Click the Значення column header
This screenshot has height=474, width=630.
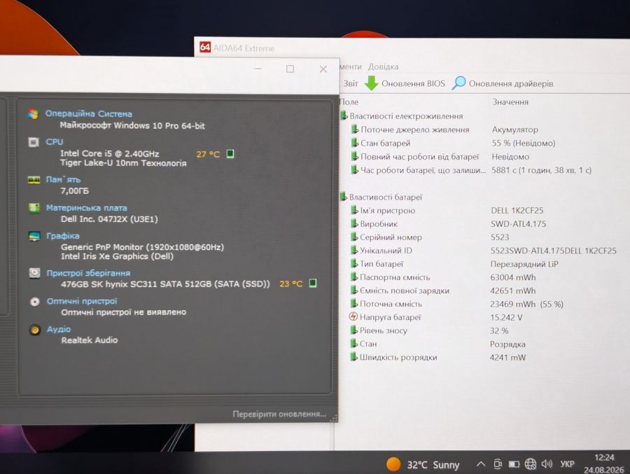pyautogui.click(x=510, y=102)
